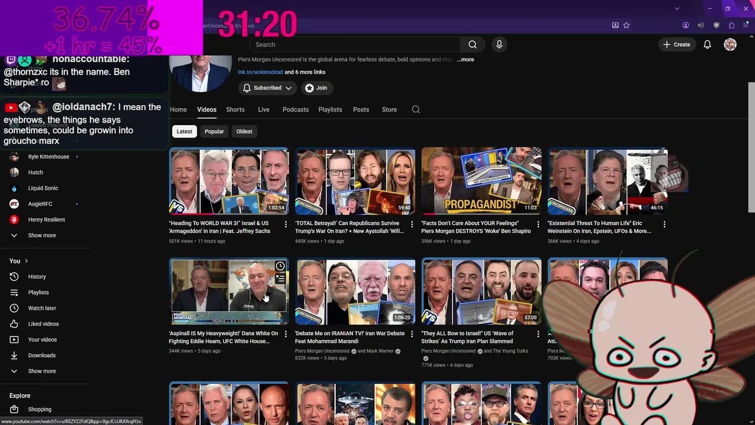Open The Young Turks collaborator channel link

click(510, 351)
